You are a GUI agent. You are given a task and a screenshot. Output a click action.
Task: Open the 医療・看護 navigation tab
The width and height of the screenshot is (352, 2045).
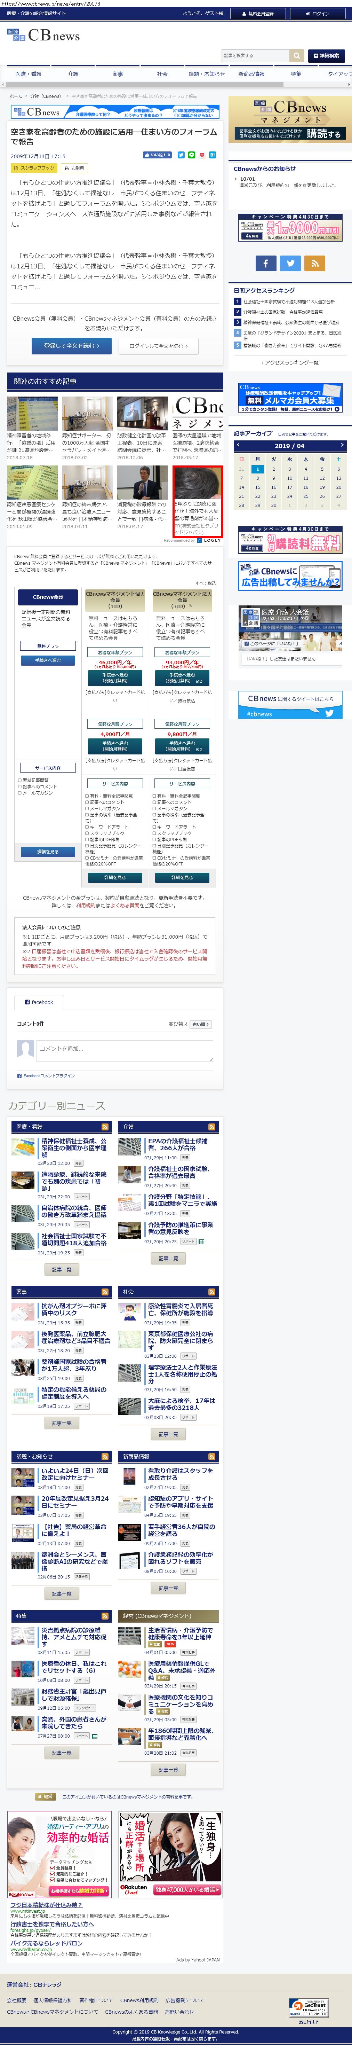[29, 74]
